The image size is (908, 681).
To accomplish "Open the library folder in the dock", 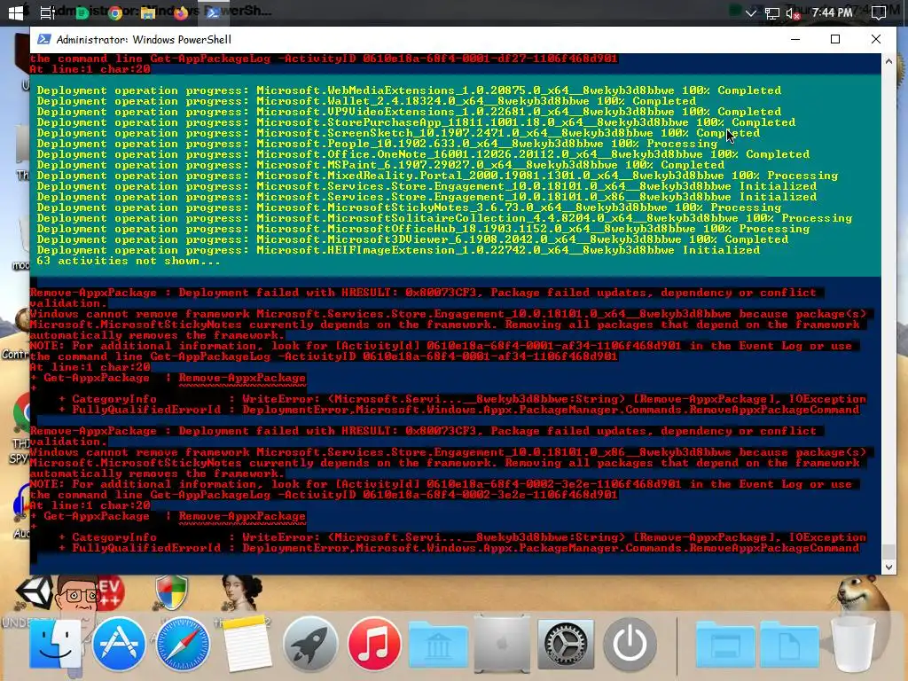I will 438,645.
